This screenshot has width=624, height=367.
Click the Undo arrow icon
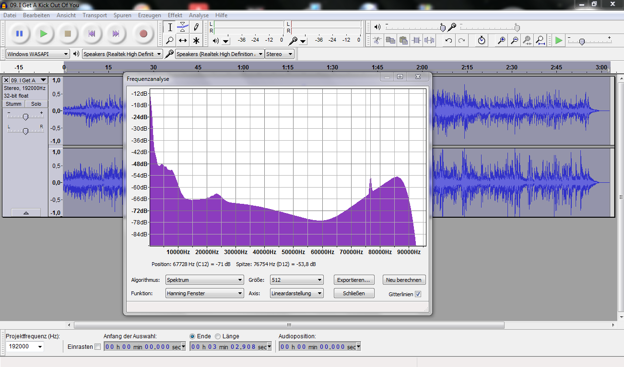point(448,40)
